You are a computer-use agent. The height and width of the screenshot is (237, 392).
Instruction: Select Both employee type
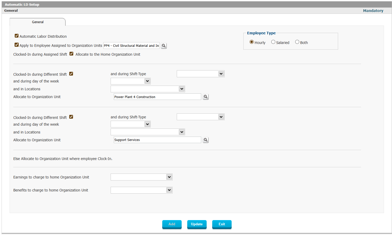pos(297,42)
